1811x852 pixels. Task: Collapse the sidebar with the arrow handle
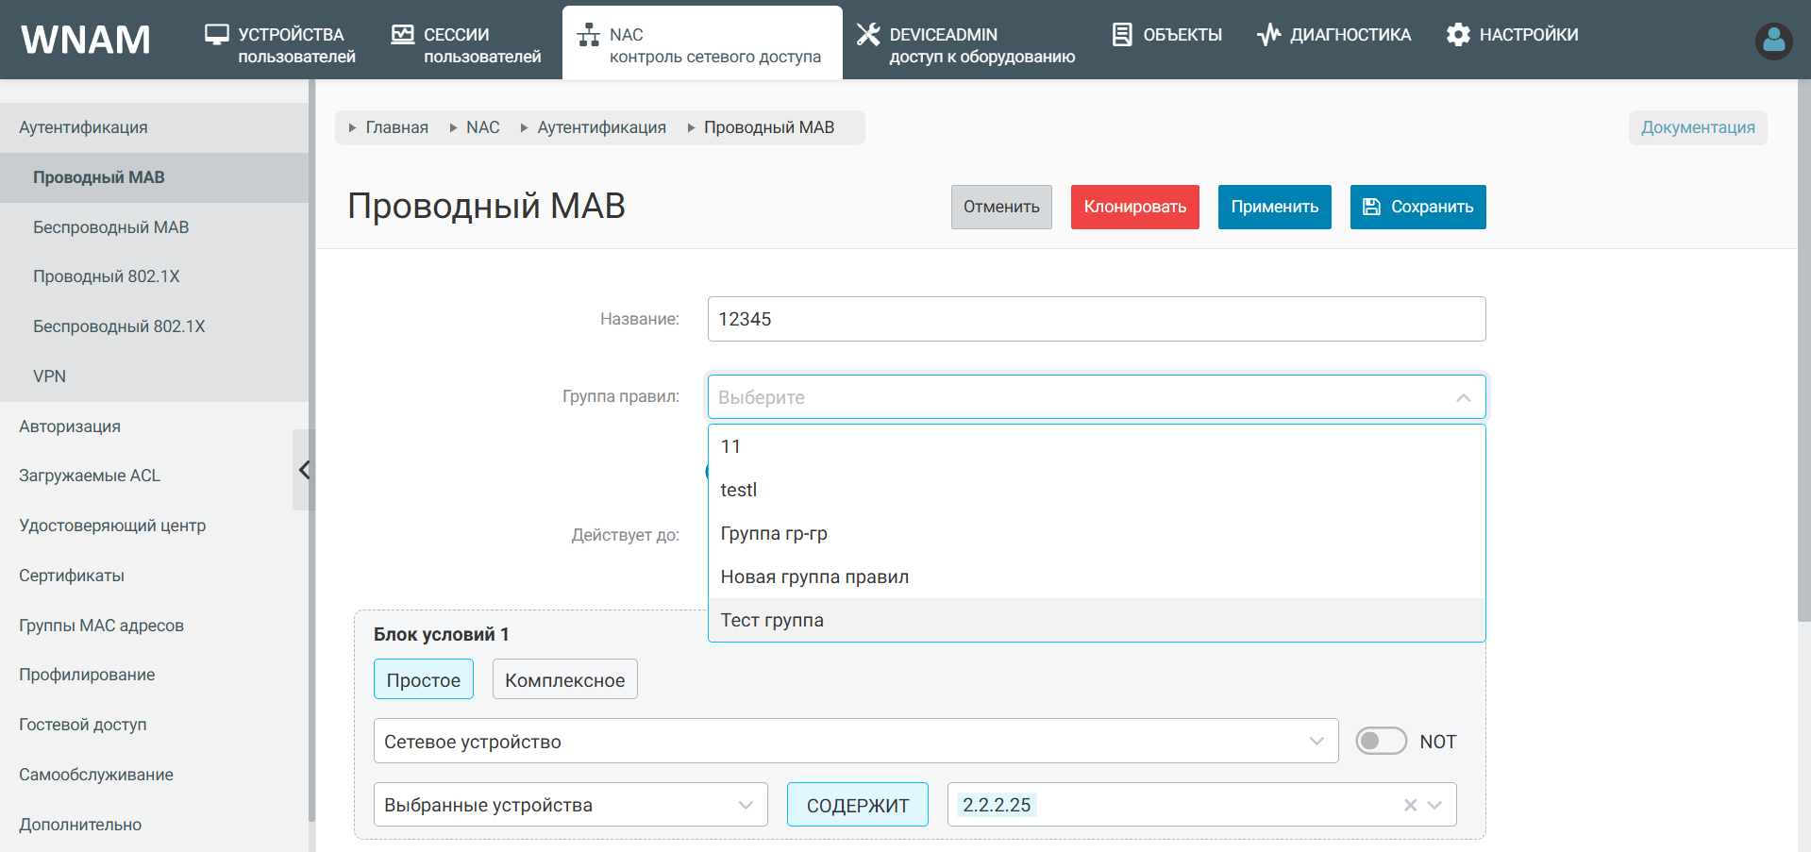pos(303,470)
